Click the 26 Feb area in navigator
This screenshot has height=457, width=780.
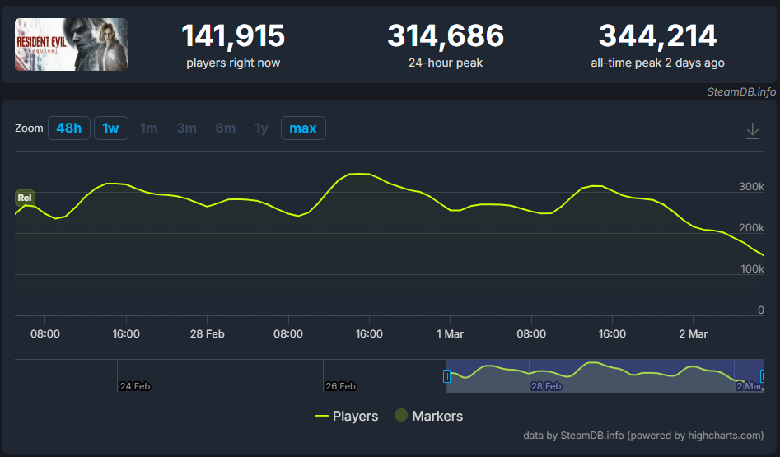point(340,385)
